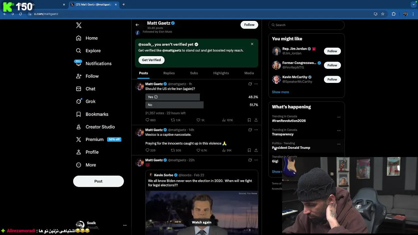View analytics of Iran poll post
418x235 pixels.
[x=227, y=120]
